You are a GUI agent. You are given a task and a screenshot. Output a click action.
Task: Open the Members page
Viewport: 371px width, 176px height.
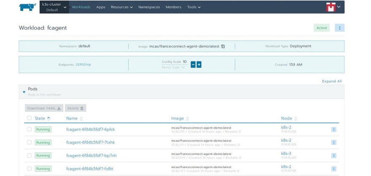173,7
